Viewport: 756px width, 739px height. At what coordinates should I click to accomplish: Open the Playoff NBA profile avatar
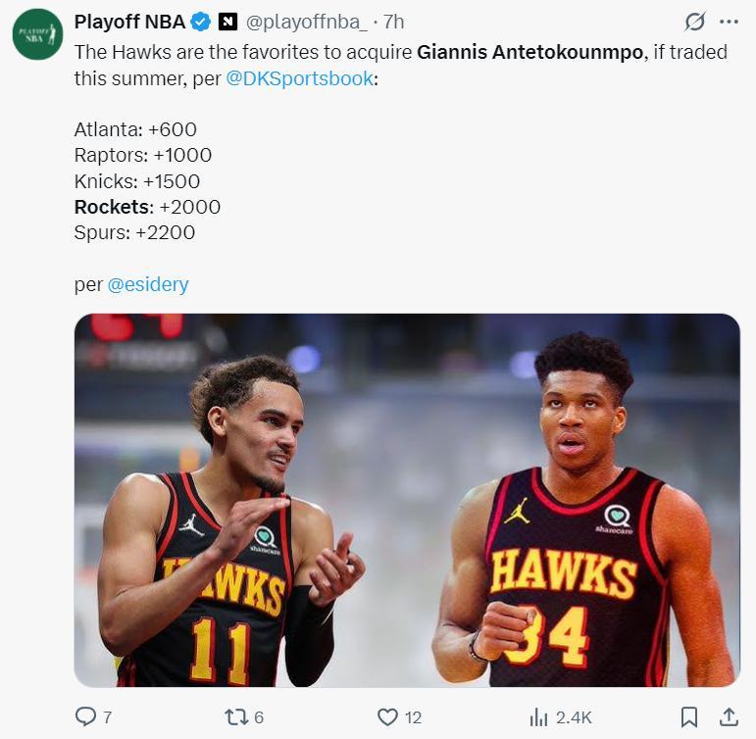coord(37,35)
